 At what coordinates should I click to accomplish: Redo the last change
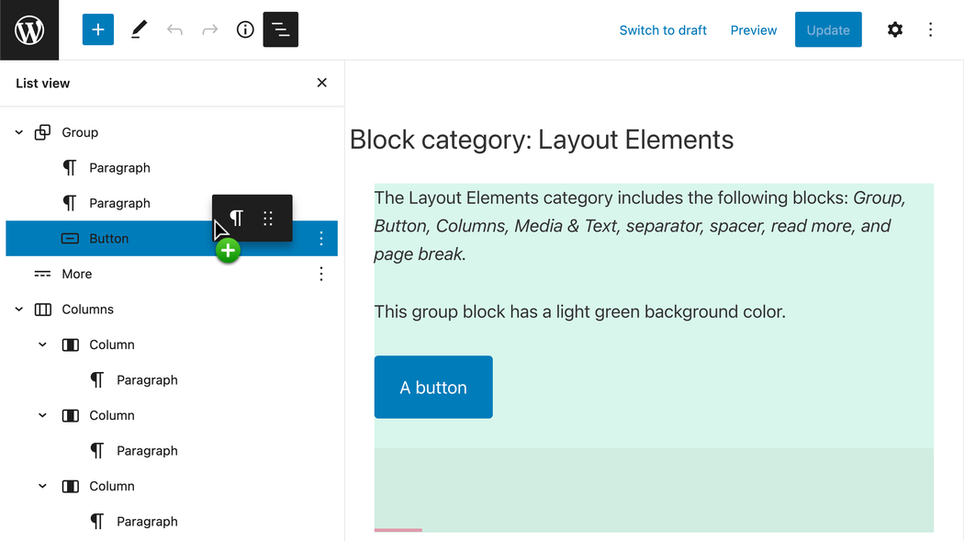point(210,29)
